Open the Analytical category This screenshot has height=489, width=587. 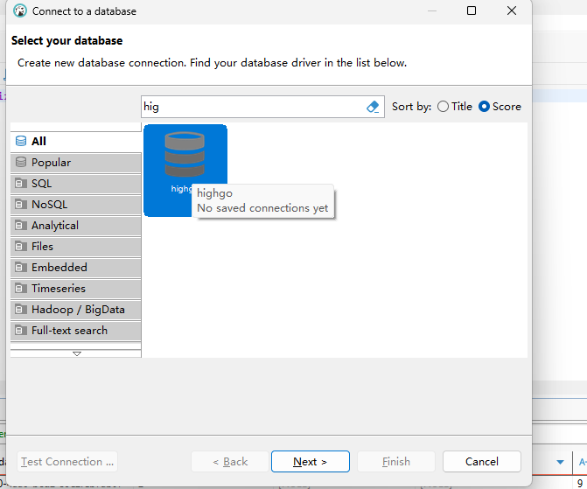coord(75,226)
